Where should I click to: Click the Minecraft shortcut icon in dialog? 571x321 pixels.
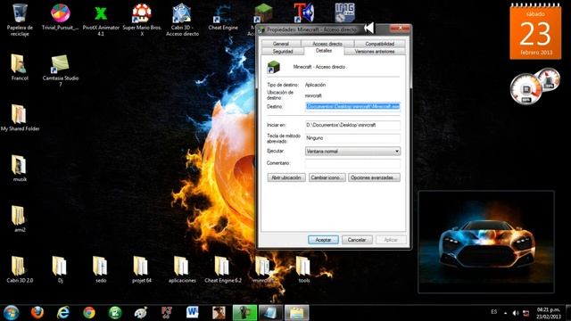[274, 67]
